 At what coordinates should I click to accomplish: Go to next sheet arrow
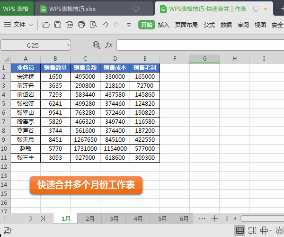tap(31, 219)
